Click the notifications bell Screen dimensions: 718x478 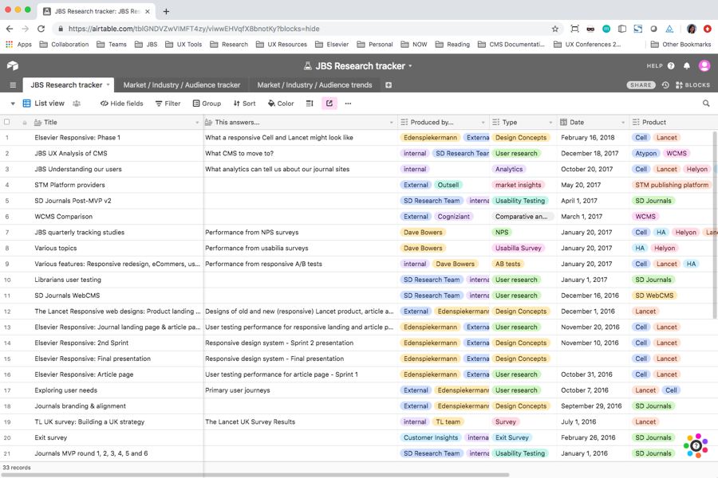pos(686,66)
